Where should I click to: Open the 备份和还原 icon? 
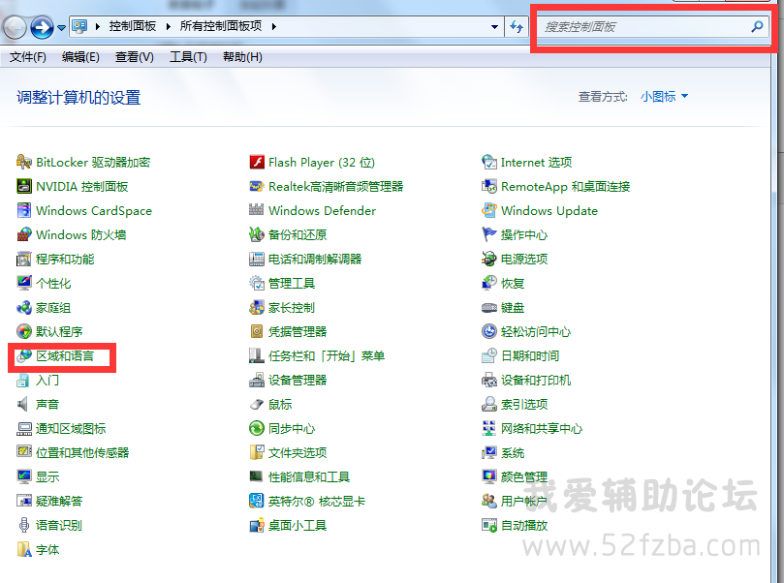(x=257, y=234)
